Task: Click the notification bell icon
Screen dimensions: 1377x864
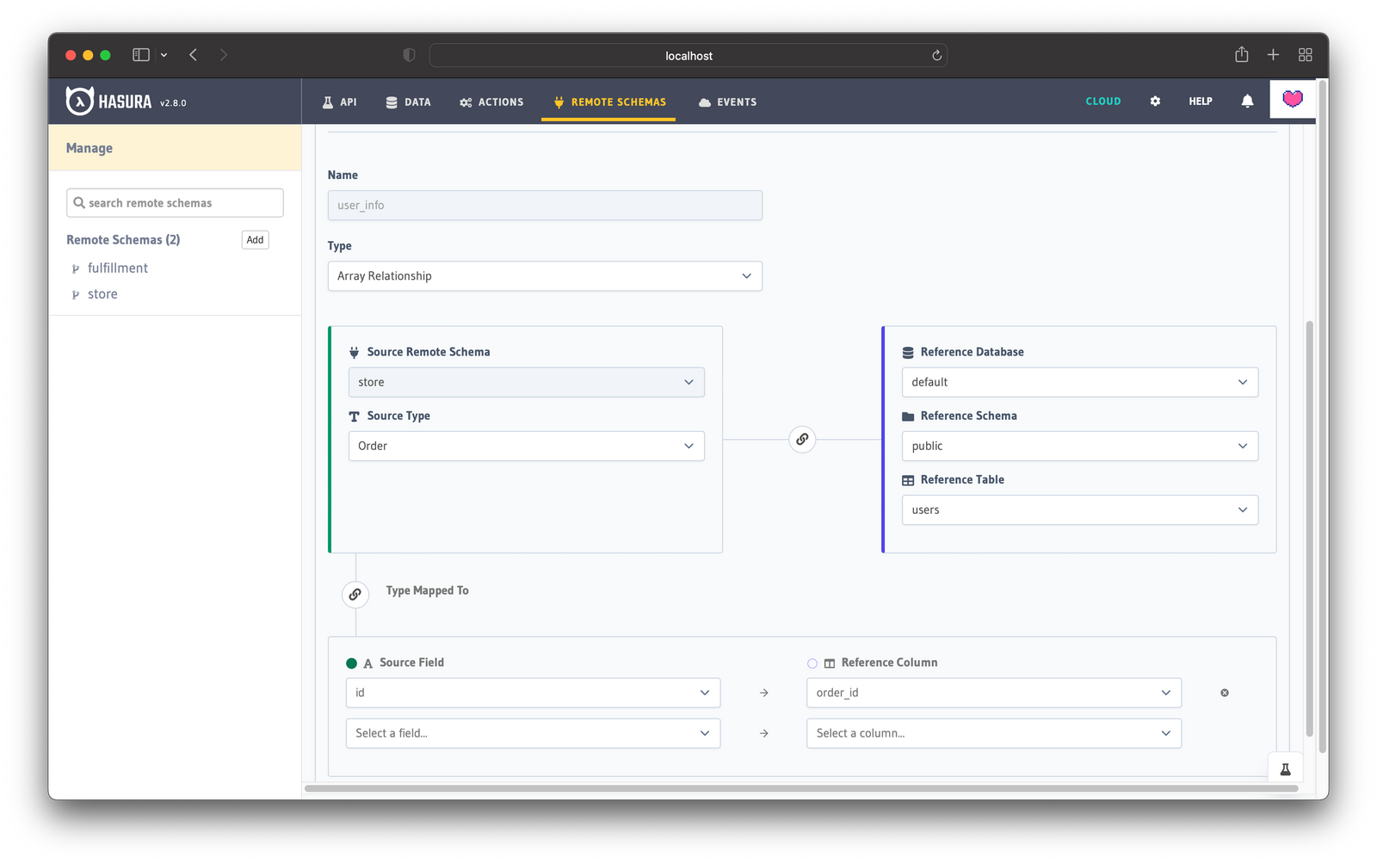Action: pos(1248,101)
